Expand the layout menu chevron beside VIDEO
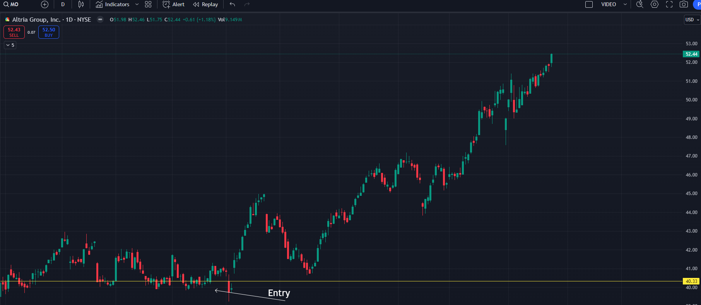The image size is (701, 305). (x=625, y=5)
